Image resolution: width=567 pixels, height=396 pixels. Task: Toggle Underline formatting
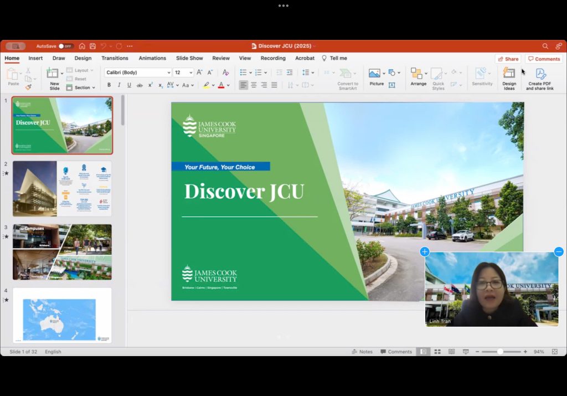click(129, 85)
